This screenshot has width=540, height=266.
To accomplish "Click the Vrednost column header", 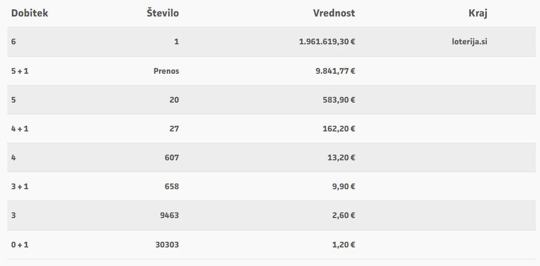I will click(334, 13).
